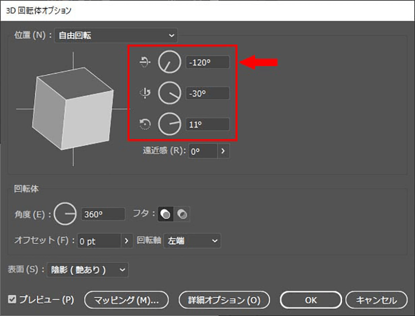Click the Y-axis rotation icon
This screenshot has width=415, height=316.
145,93
